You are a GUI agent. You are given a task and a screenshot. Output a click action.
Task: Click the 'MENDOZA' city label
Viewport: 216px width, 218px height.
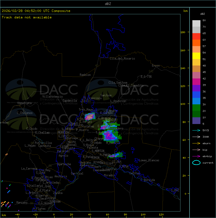63,132
